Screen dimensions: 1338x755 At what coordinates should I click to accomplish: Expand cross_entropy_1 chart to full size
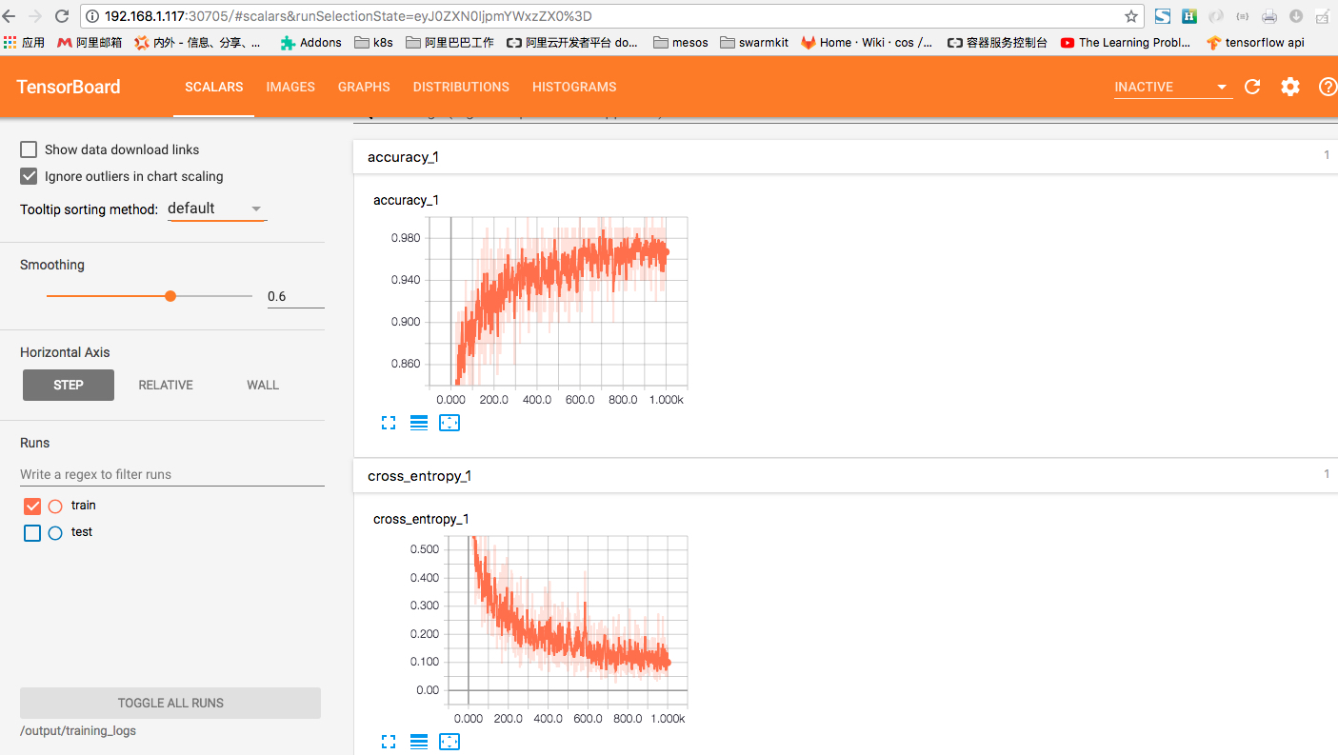pyautogui.click(x=389, y=742)
